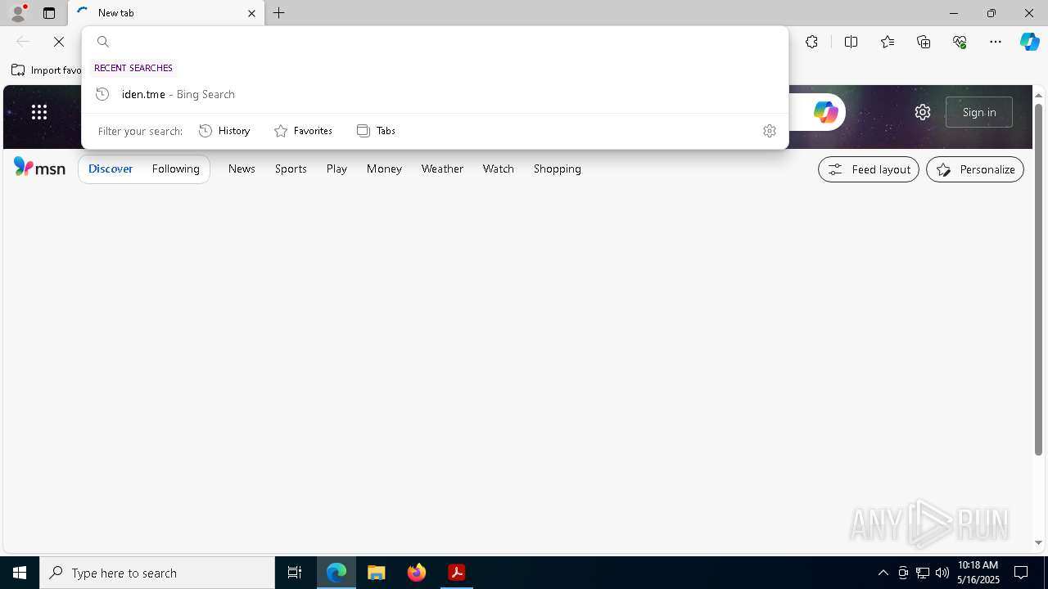Click the taskbar search box
The image size is (1048, 589).
click(x=157, y=573)
